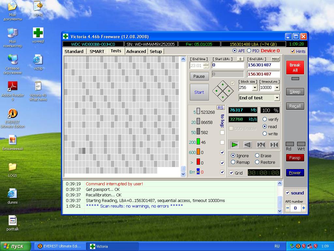Click the reverse scan arrow button
Image resolution: width=334 pixels, height=251 pixels.
[x=248, y=145]
